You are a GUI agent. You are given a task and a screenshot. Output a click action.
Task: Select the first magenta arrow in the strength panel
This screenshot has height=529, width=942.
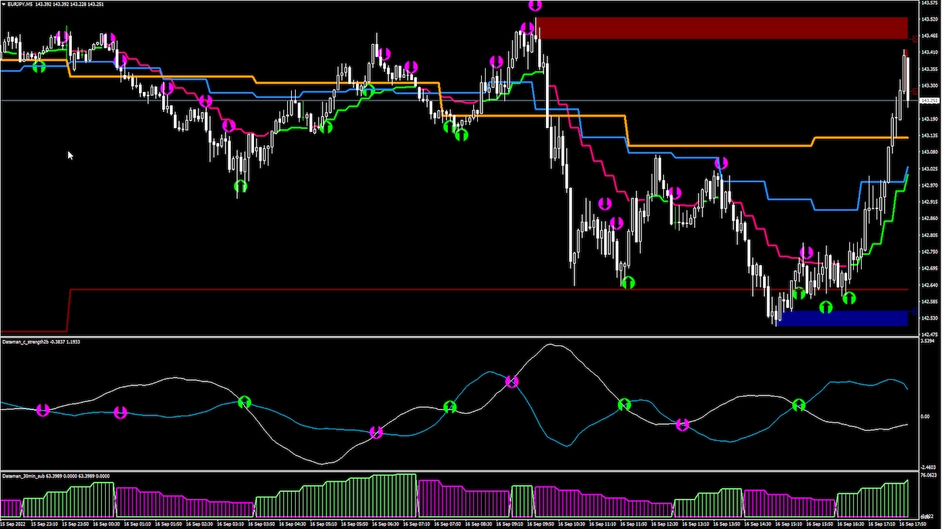click(x=42, y=410)
